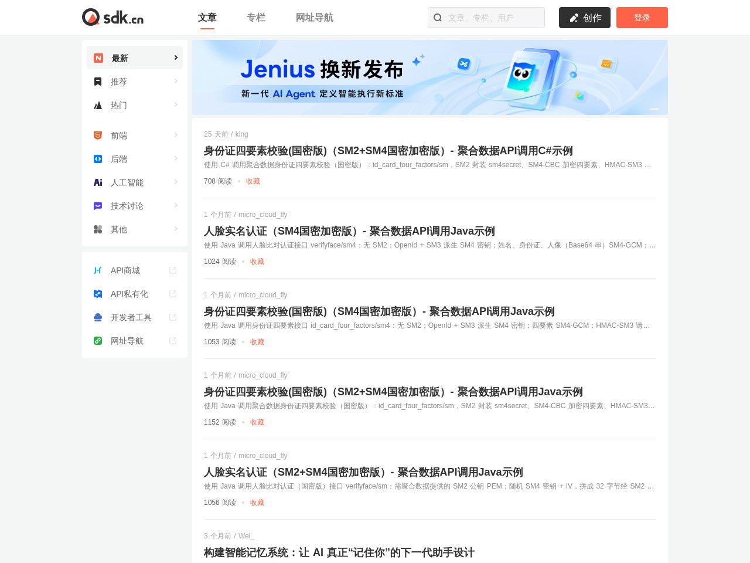
Task: Click the Jenius 焕新发布 banner
Action: [x=430, y=77]
